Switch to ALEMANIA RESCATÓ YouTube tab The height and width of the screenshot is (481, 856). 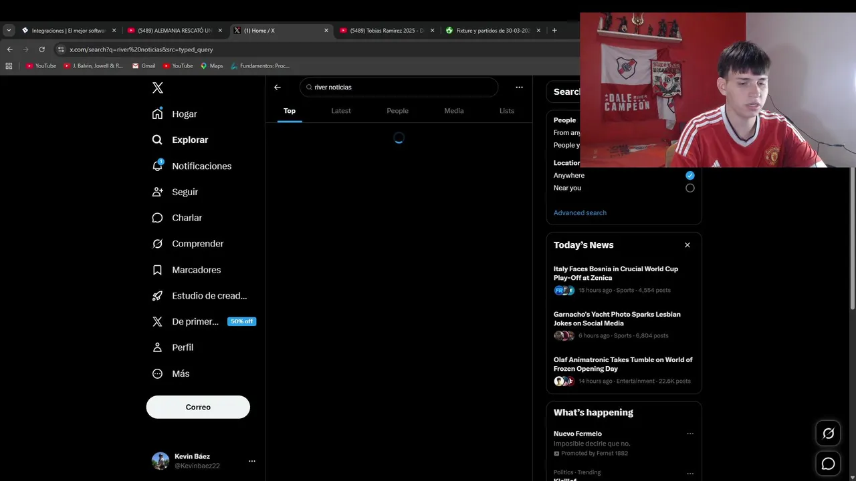click(175, 30)
